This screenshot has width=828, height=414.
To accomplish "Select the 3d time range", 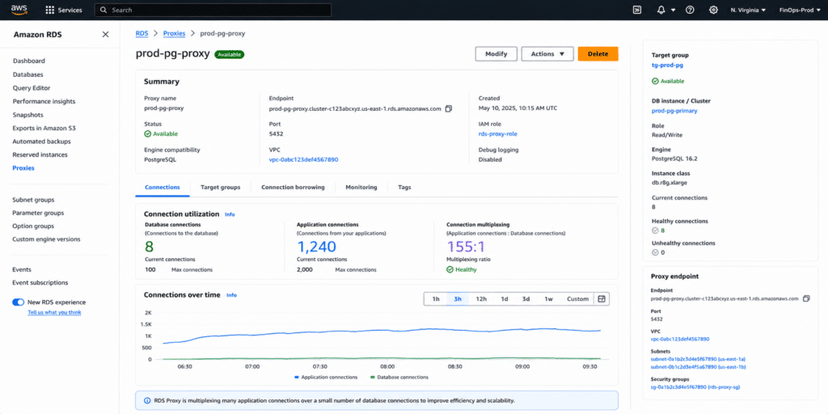I will [x=526, y=299].
